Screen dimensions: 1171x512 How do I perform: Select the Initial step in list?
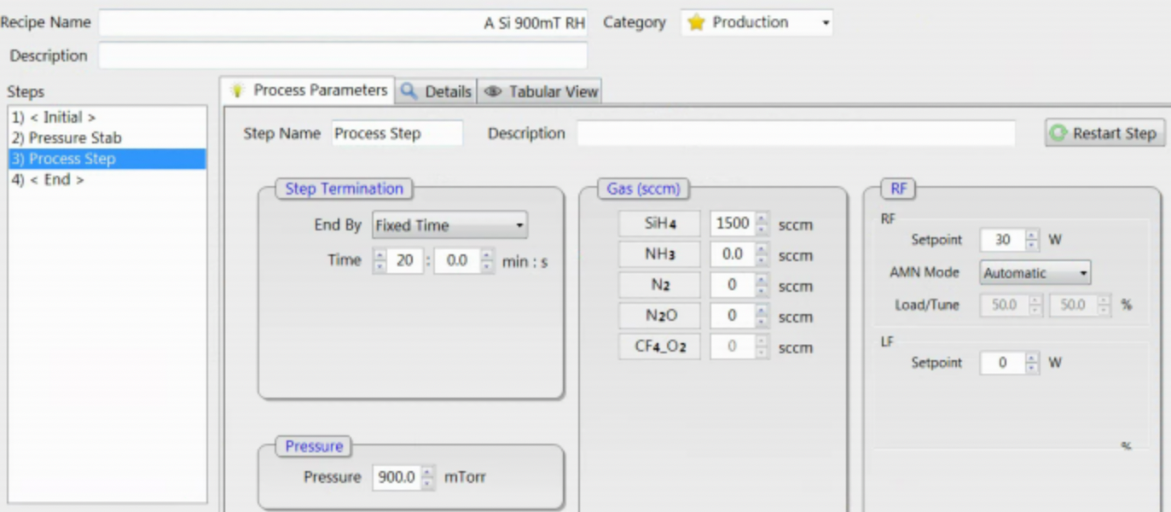coord(54,118)
